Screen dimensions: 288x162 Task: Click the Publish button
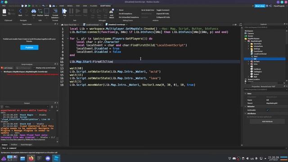coord(29,48)
